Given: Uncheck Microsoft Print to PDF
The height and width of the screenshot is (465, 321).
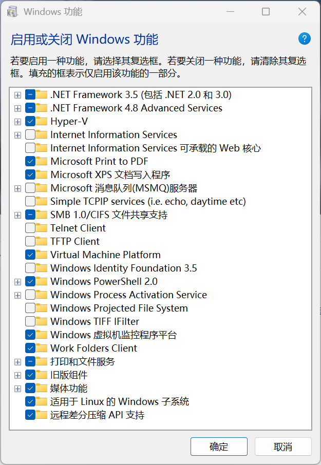Looking at the screenshot, I should pyautogui.click(x=30, y=161).
